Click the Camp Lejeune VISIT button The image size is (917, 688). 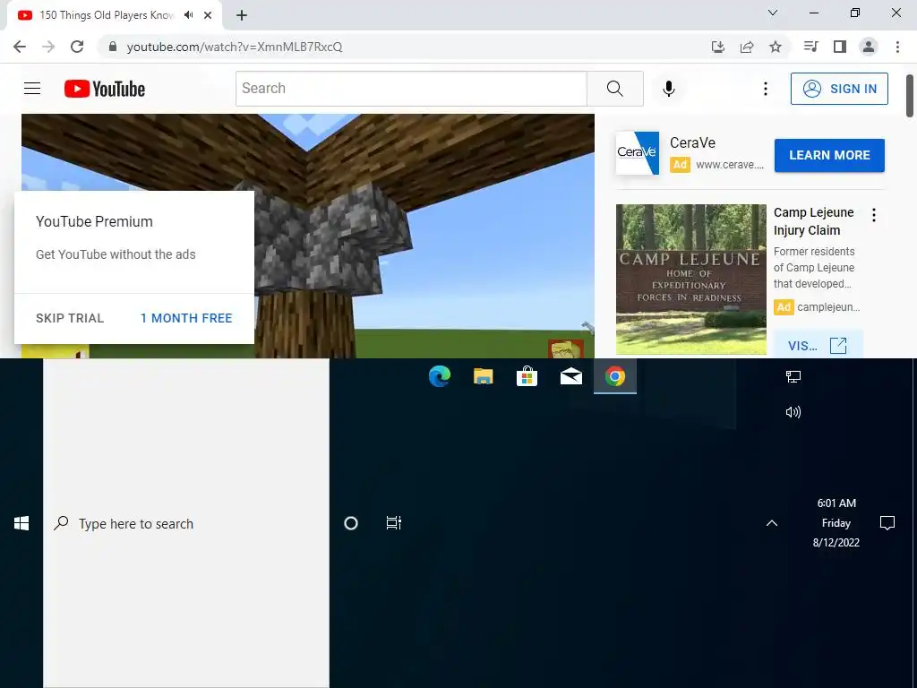pyautogui.click(x=817, y=345)
